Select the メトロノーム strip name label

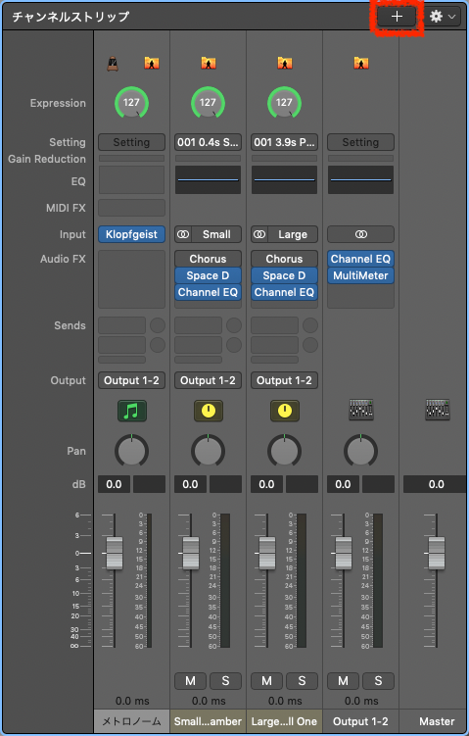[132, 721]
